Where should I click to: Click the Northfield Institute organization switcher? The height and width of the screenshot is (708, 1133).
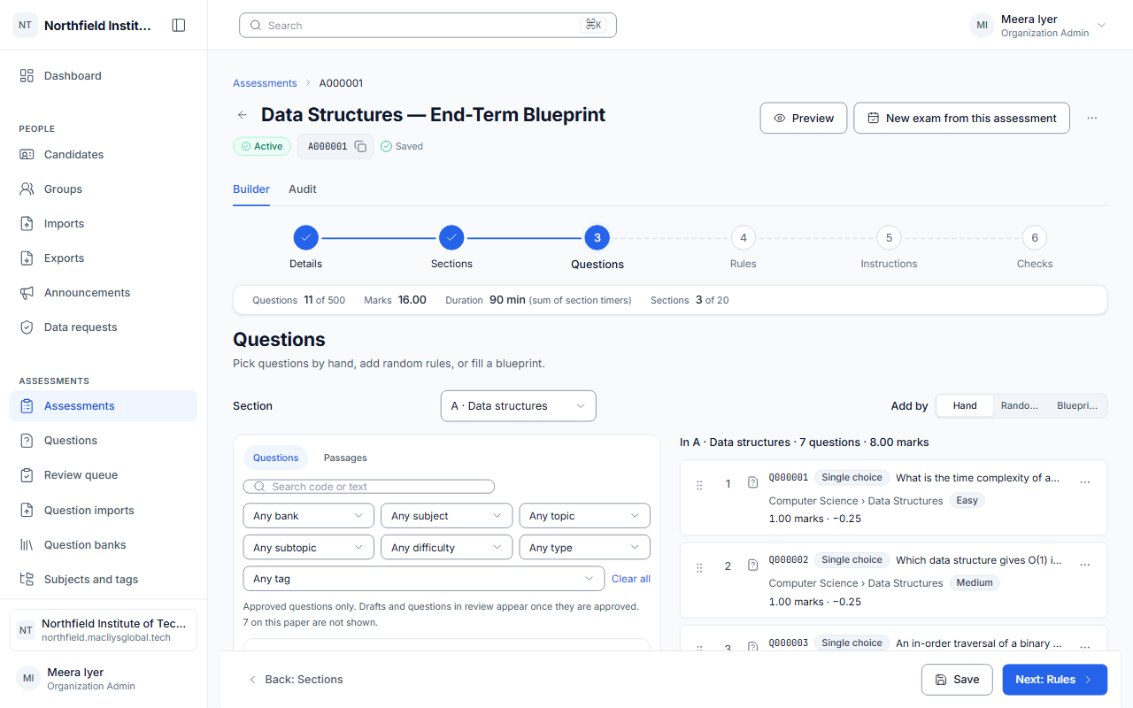[104, 630]
